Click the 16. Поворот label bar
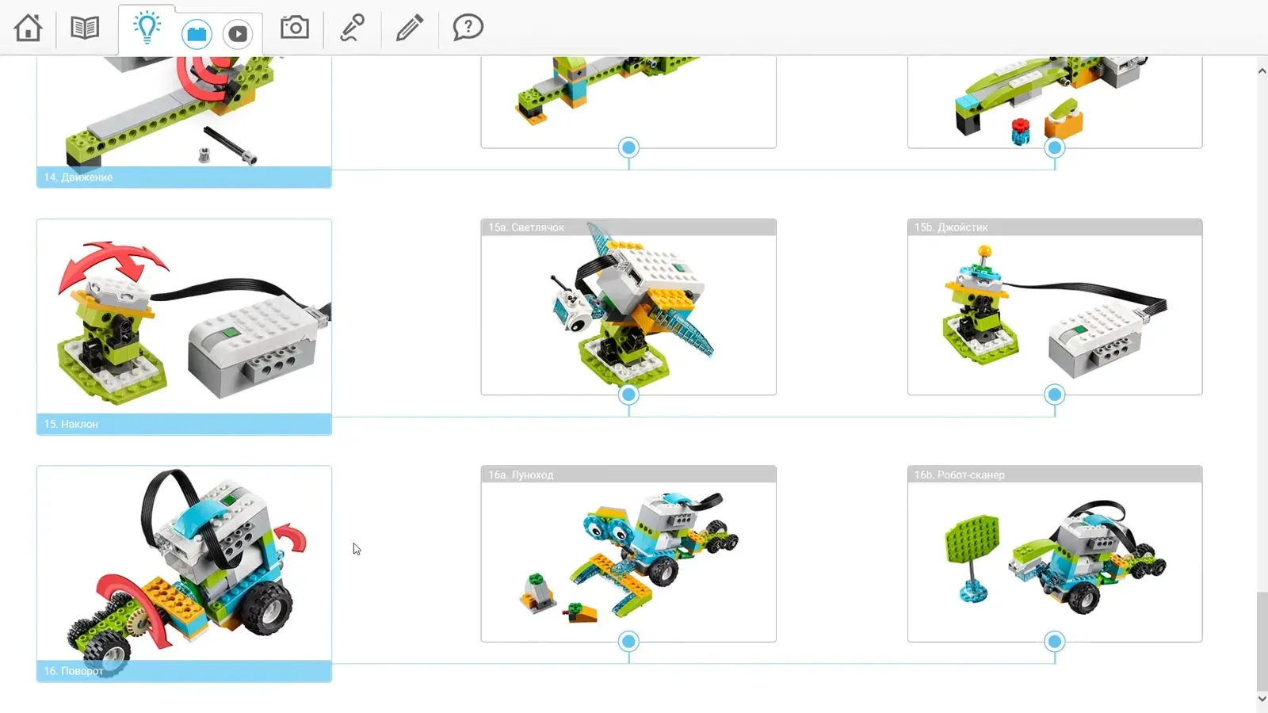 (184, 671)
